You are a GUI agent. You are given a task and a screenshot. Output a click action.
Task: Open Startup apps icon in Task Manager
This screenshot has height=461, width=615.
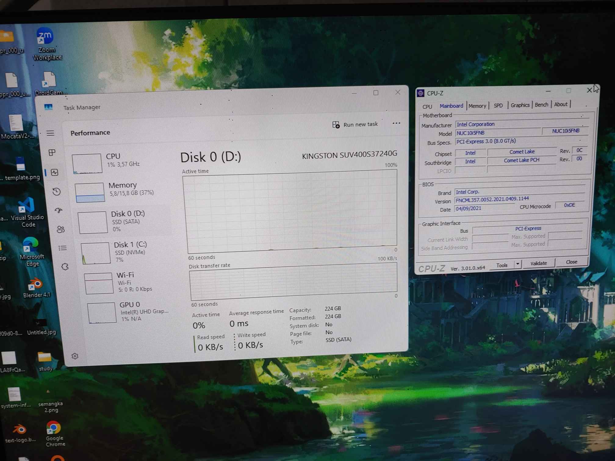[59, 210]
